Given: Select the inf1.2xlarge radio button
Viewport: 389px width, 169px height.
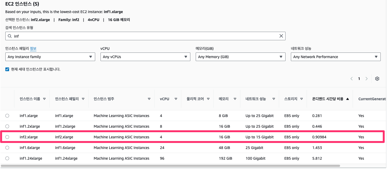Looking at the screenshot, I should 7,126.
